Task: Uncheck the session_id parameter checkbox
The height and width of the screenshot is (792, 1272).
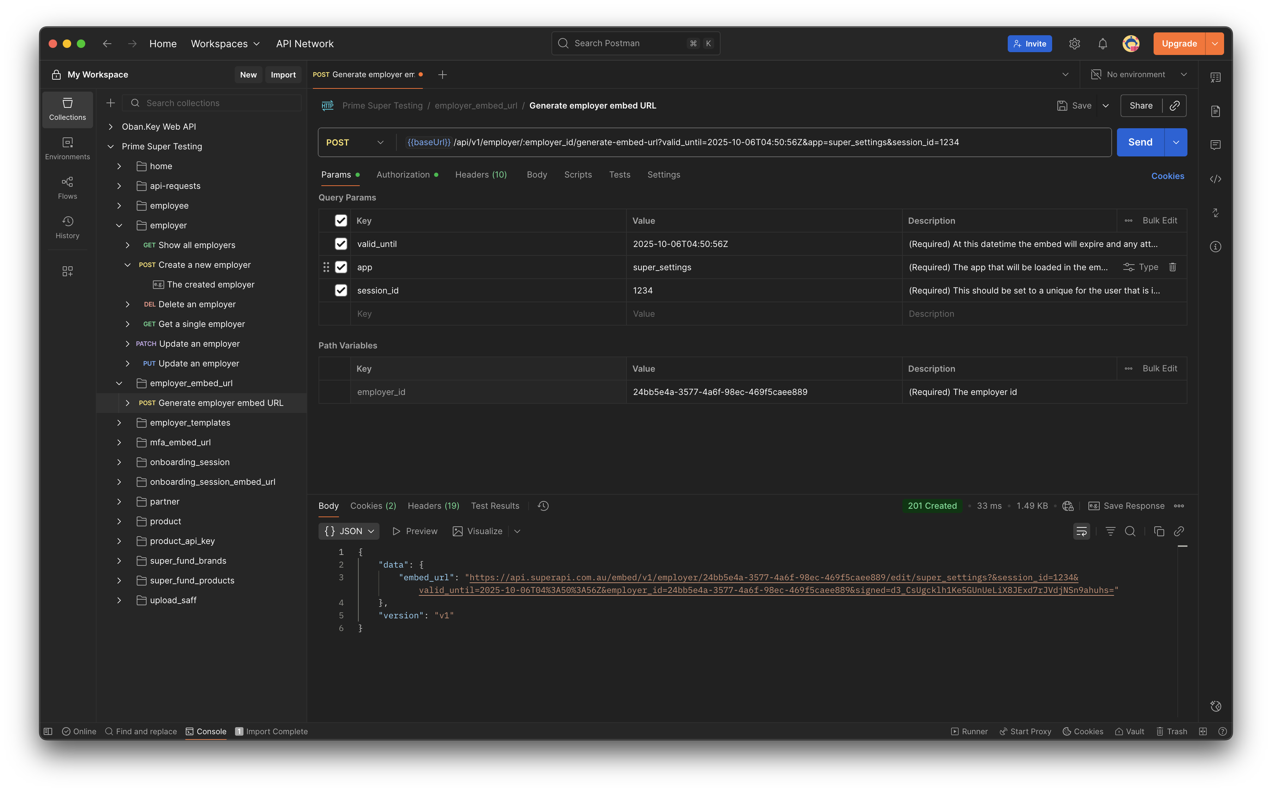Action: 340,290
